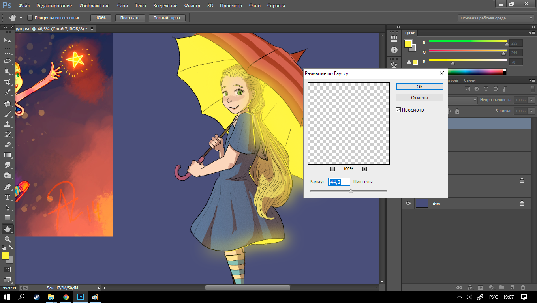The image size is (537, 303).
Task: Select the Crop tool
Action: [8, 82]
